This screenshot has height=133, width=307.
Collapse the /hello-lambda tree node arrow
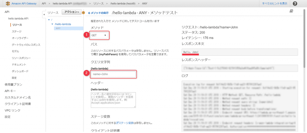pos(52,24)
